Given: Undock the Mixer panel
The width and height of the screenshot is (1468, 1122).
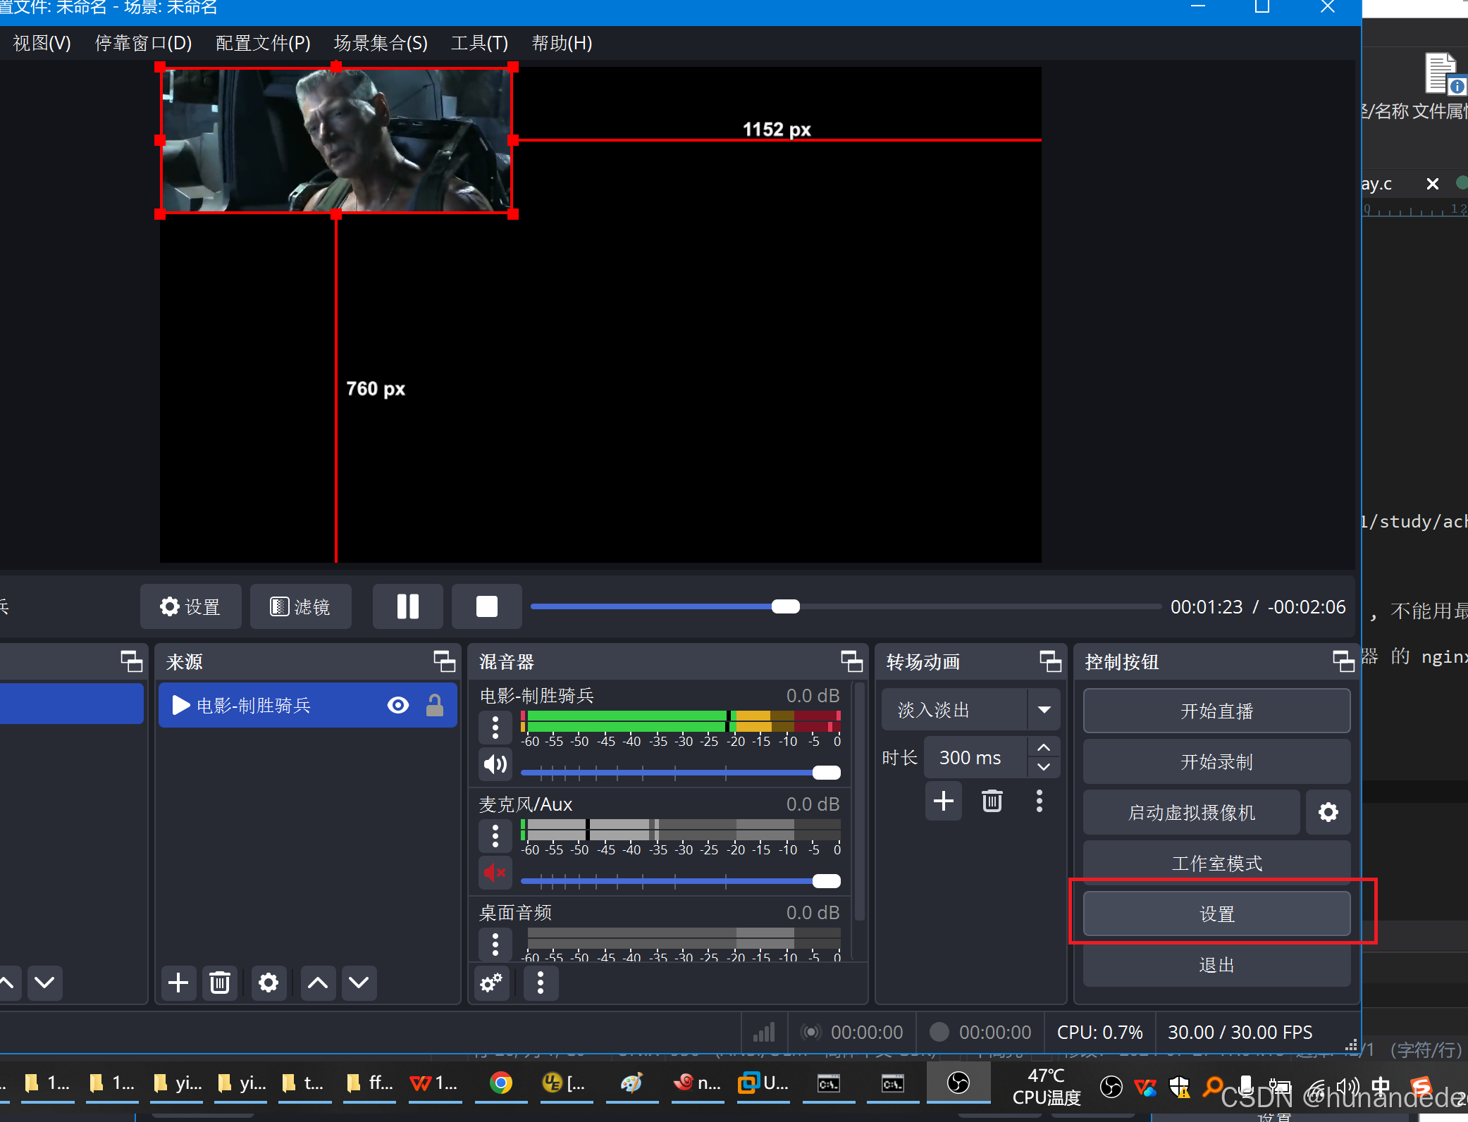Looking at the screenshot, I should 851,661.
